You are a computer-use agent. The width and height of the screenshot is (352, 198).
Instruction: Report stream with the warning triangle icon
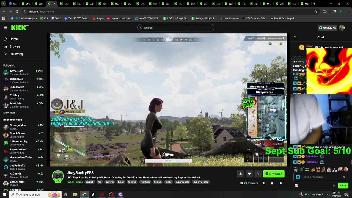click(272, 183)
